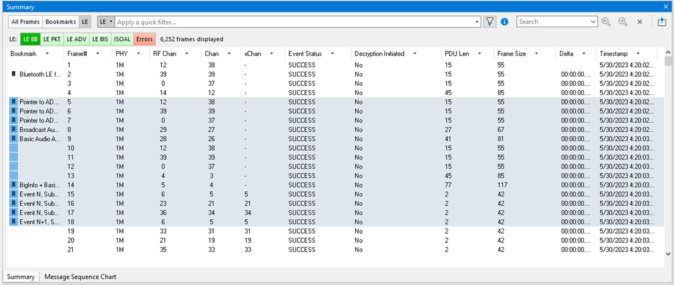
Task: Open the xChan column dropdown arrow
Action: point(271,54)
